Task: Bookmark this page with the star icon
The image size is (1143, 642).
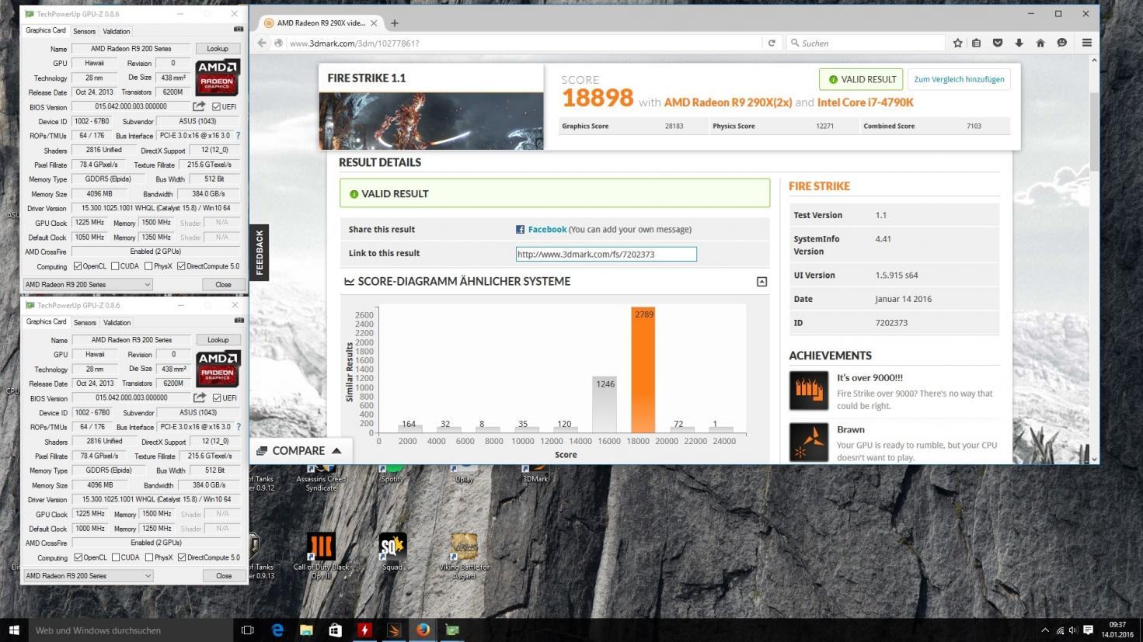Action: pyautogui.click(x=957, y=43)
